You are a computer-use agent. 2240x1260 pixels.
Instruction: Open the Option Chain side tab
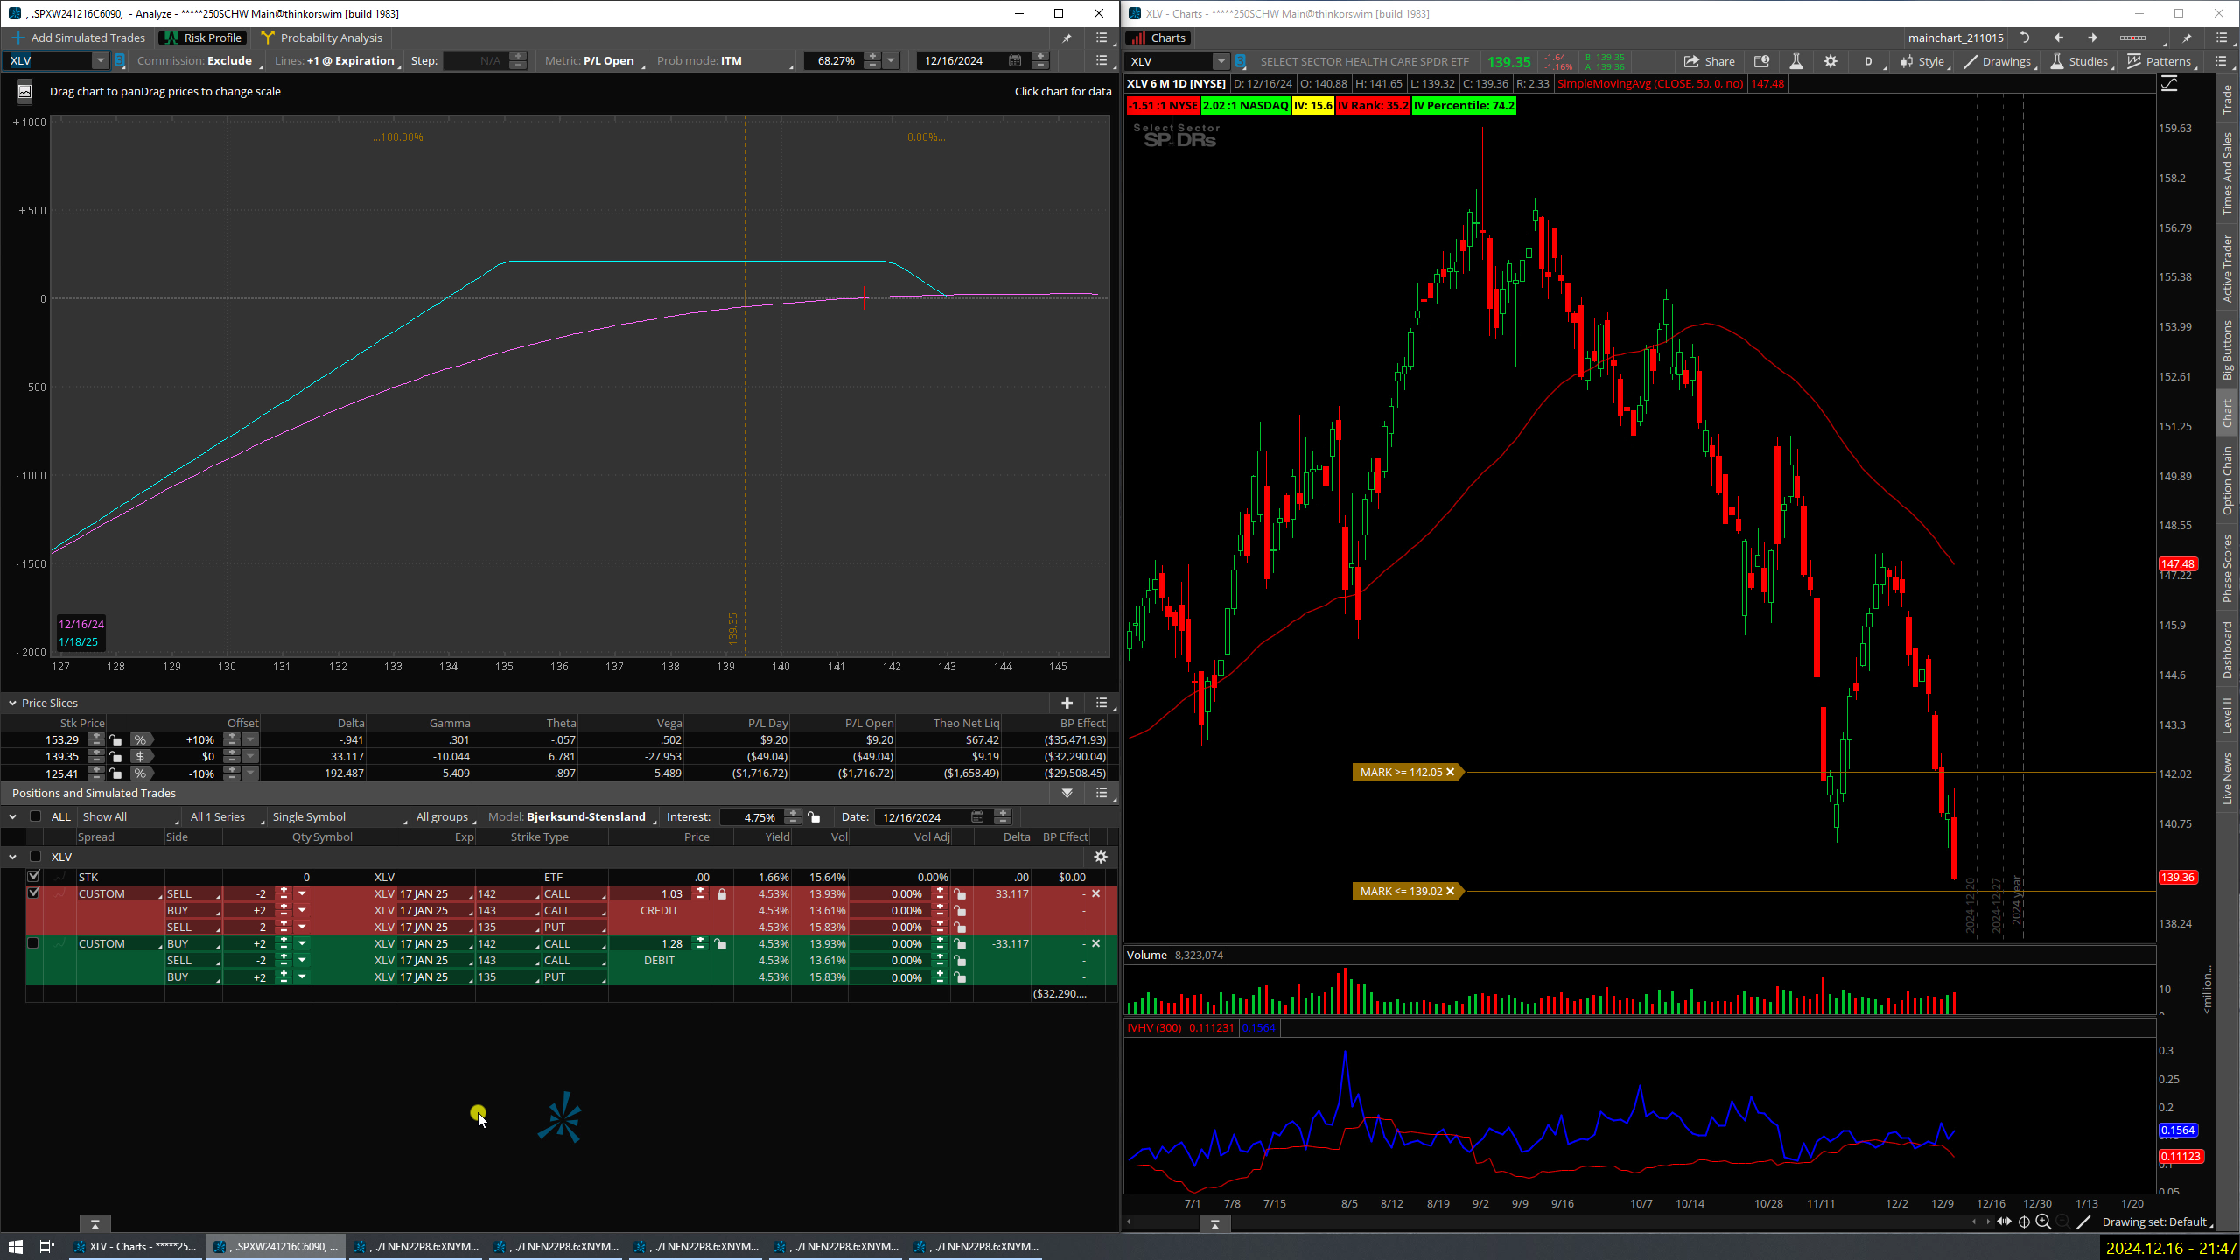coord(2227,480)
